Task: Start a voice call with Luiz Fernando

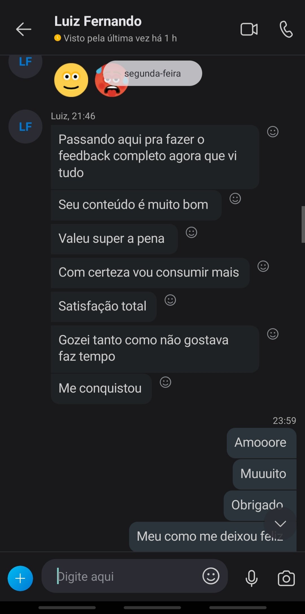Action: tap(286, 29)
